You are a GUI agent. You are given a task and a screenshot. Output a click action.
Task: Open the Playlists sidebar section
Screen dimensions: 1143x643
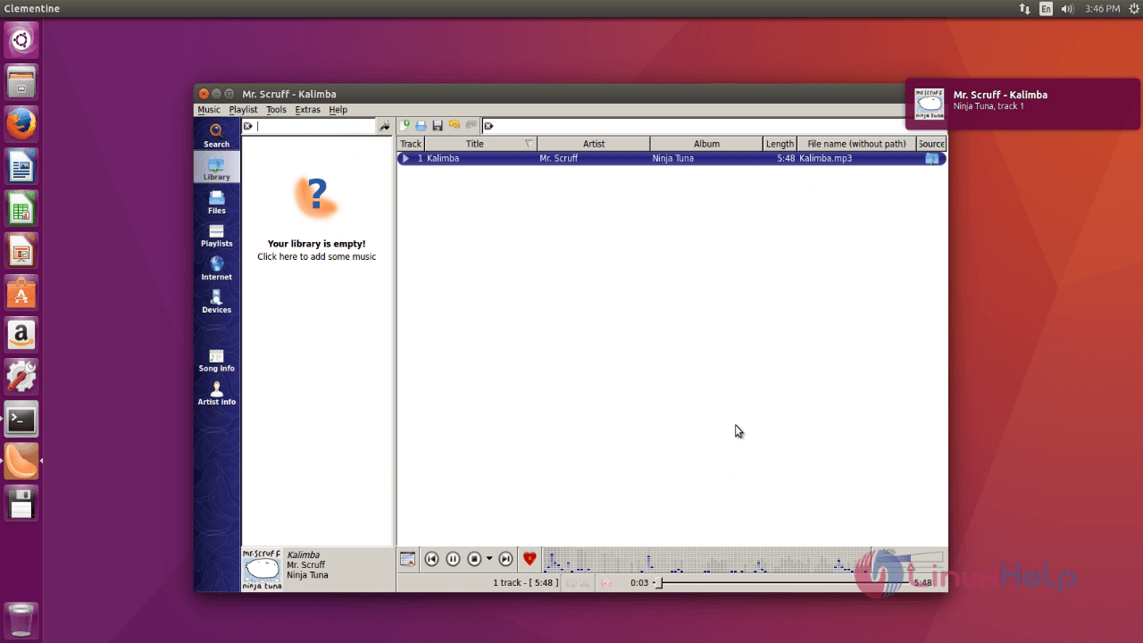[216, 235]
